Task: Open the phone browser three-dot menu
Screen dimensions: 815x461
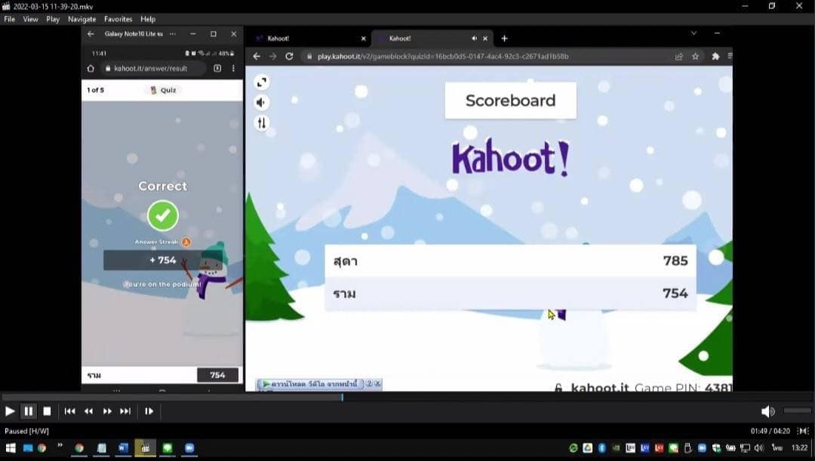Action: tap(233, 69)
